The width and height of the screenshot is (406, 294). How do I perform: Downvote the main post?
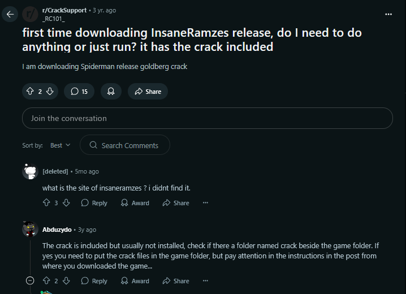50,92
